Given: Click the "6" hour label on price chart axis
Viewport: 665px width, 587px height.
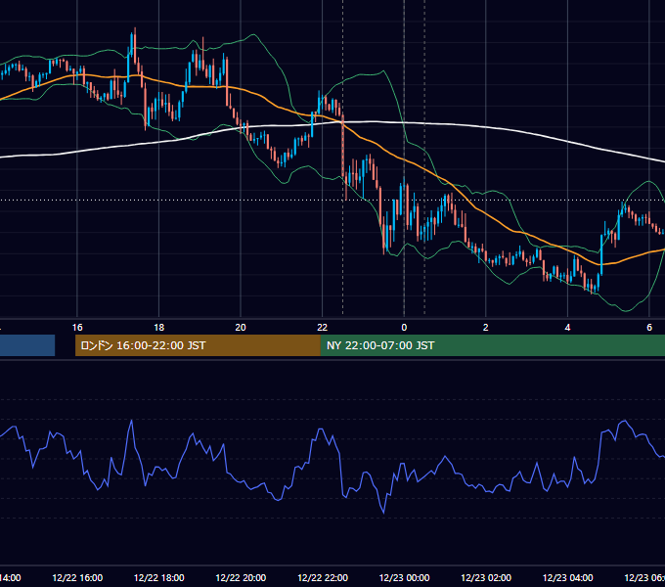Looking at the screenshot, I should click(649, 328).
